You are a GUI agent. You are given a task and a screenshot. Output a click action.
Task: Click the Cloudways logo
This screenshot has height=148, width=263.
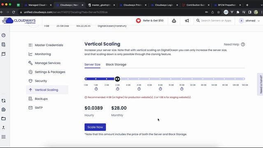19,21
